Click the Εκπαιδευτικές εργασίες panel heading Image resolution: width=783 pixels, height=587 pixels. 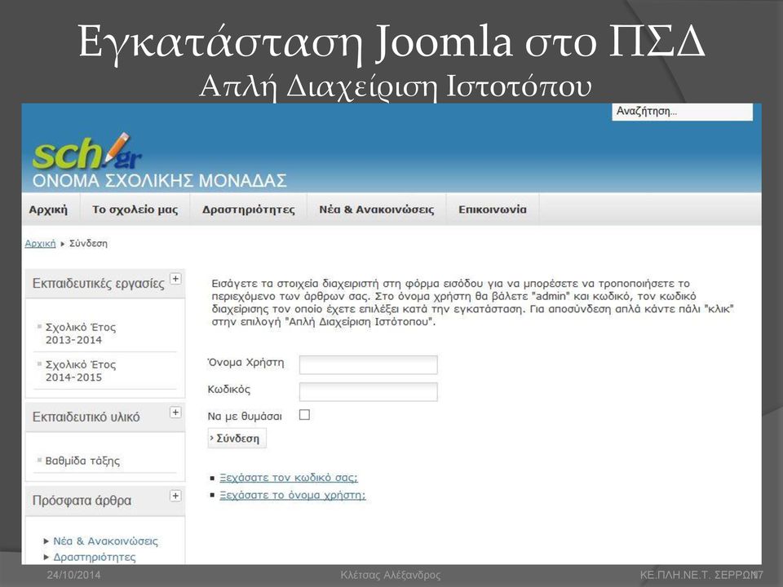point(98,284)
